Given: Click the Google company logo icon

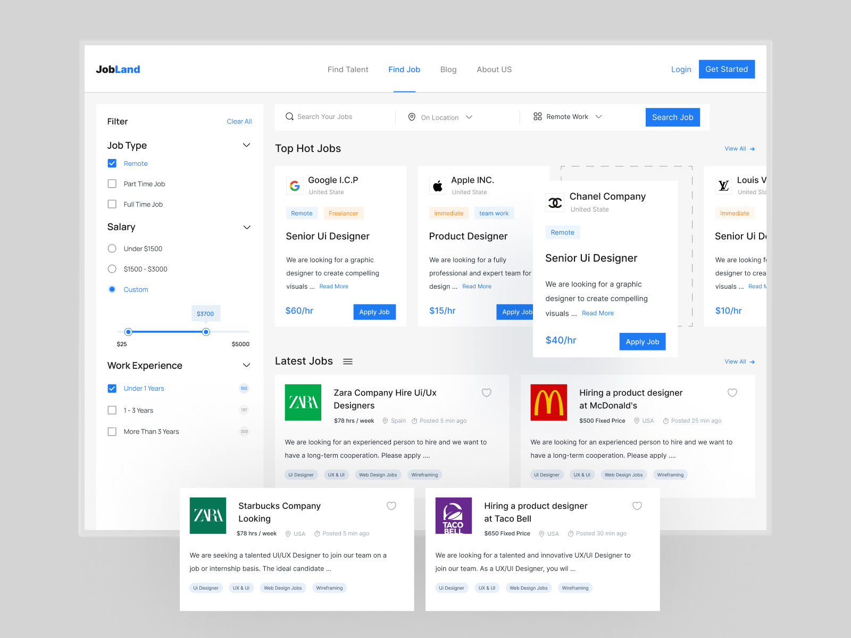Looking at the screenshot, I should coord(295,186).
